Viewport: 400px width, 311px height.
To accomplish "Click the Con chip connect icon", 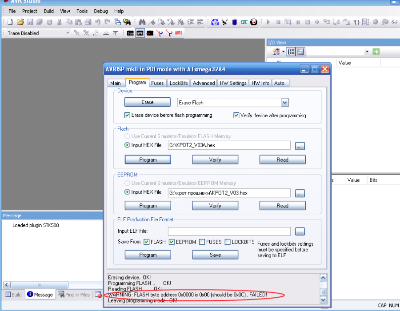I will 130,33.
